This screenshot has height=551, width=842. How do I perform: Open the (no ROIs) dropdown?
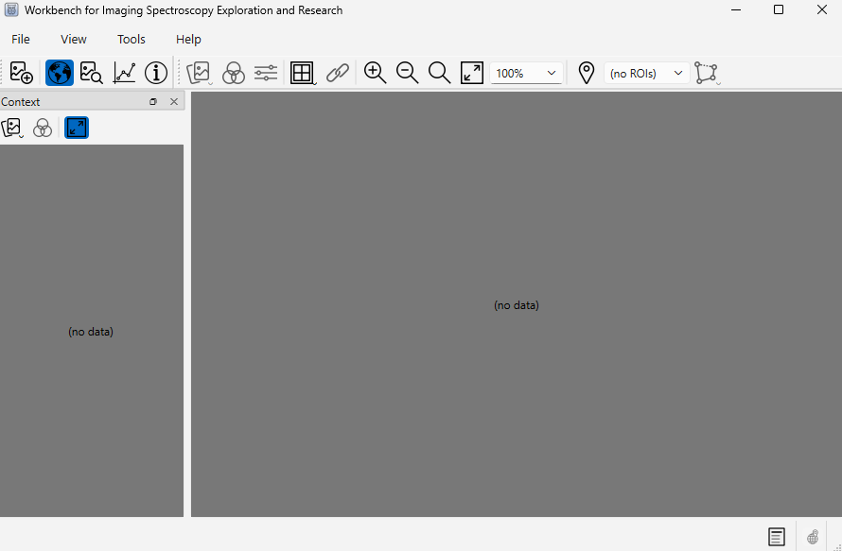(x=646, y=73)
